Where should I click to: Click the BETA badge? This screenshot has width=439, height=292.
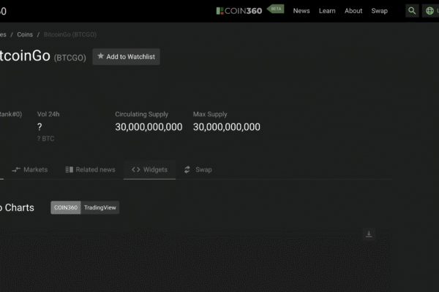point(276,9)
